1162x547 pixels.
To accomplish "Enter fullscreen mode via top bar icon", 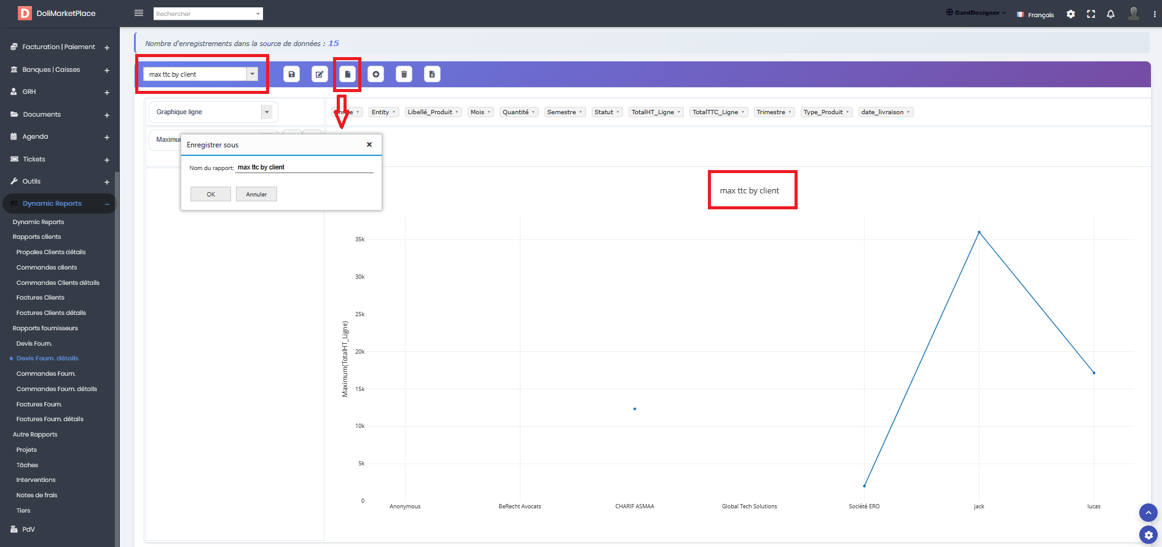I will (x=1091, y=14).
